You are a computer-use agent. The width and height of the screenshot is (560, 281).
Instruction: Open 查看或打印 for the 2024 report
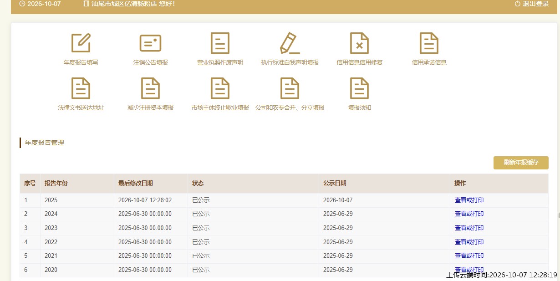pos(469,214)
